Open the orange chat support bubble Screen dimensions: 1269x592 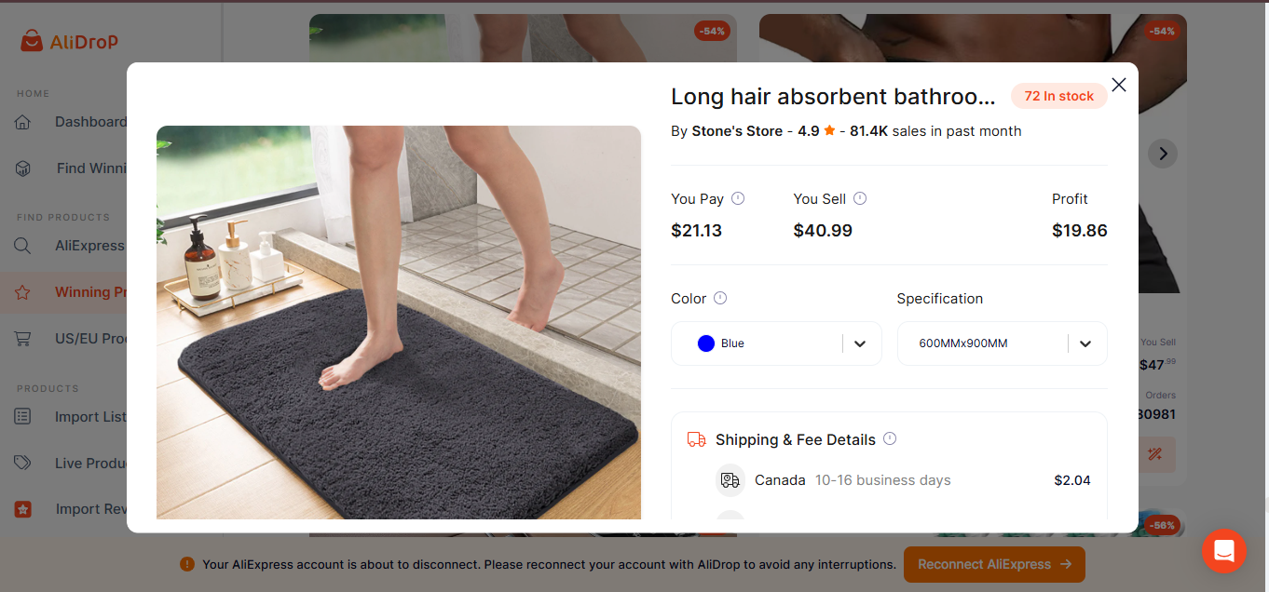tap(1223, 550)
